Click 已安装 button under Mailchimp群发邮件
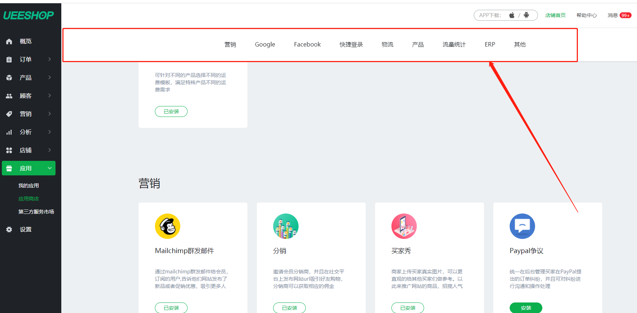 point(171,308)
